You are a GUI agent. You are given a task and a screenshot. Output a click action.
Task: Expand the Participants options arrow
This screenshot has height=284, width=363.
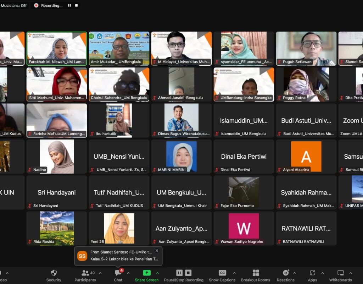100,273
